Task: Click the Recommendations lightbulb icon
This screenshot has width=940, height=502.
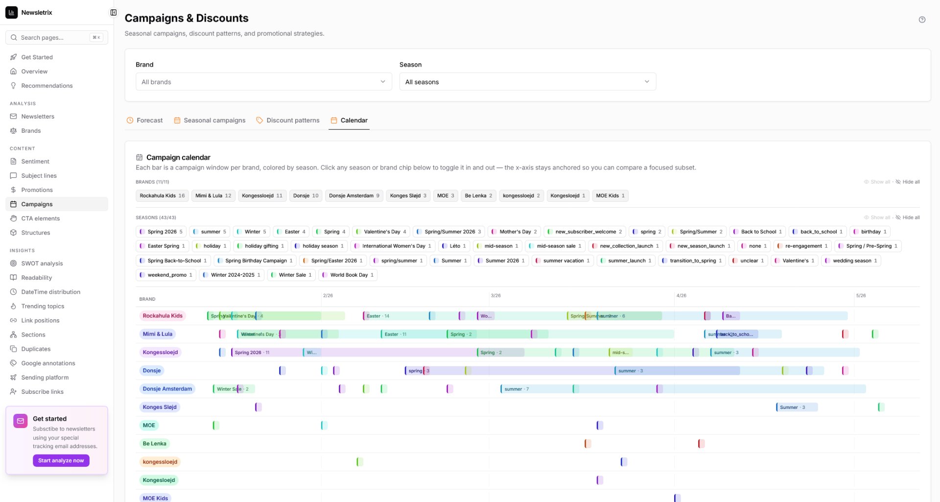Action: [14, 86]
